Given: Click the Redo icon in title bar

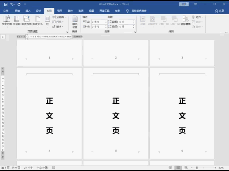Looking at the screenshot, I should [19, 4].
